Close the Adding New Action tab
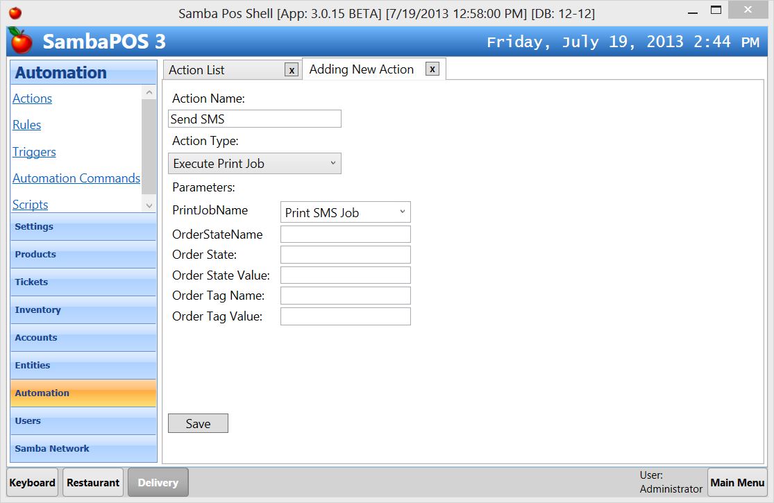 coord(432,69)
